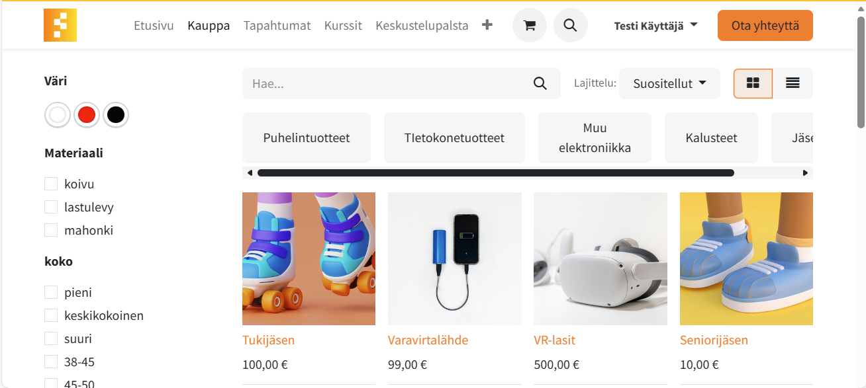Switch to grid view layout

pos(753,83)
